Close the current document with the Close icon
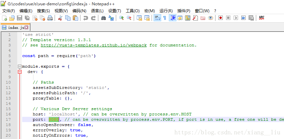Image resolution: width=284 pixels, height=139 pixels. coord(35,18)
